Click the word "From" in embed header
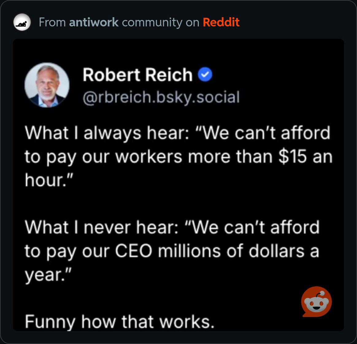The height and width of the screenshot is (344, 357). point(52,22)
